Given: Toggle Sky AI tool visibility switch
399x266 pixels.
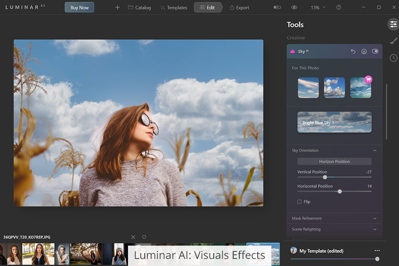Looking at the screenshot, I should pos(375,51).
